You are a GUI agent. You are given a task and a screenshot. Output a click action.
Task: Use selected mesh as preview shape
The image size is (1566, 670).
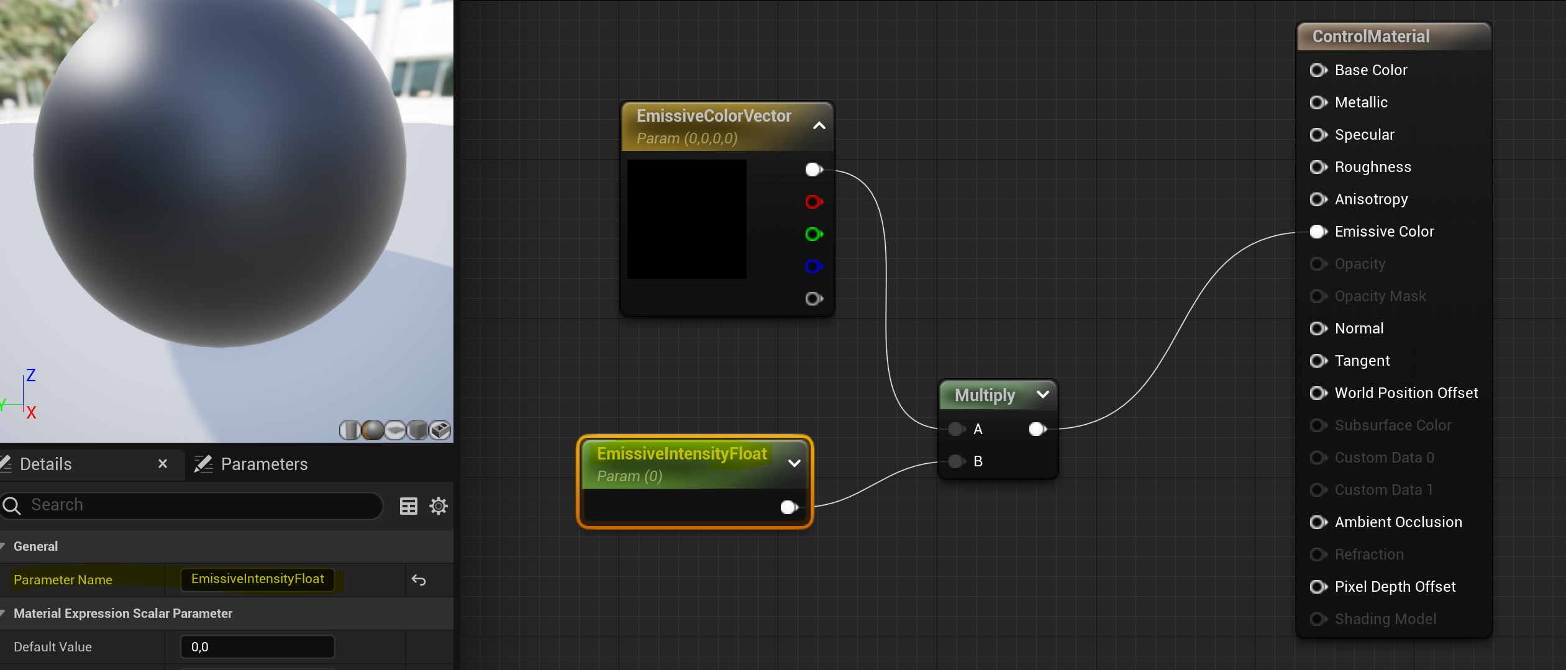click(440, 430)
